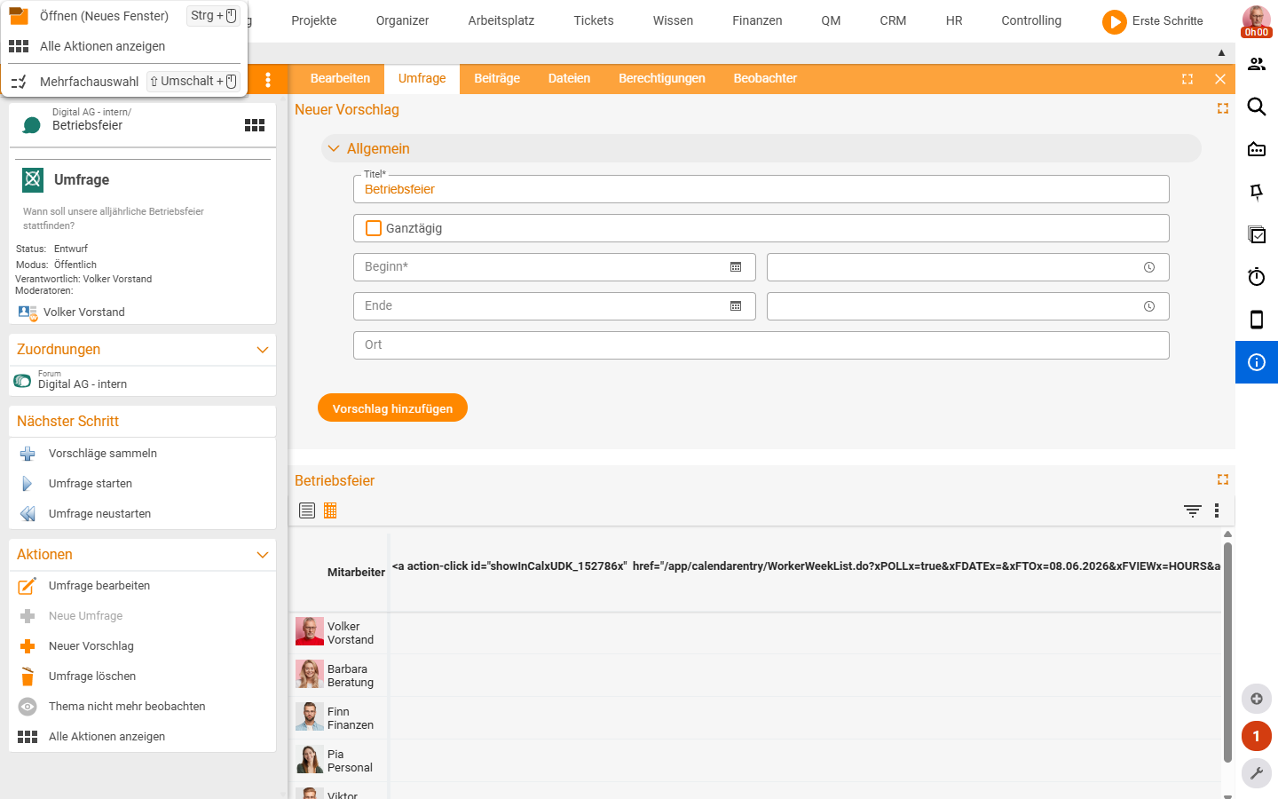The image size is (1278, 799).
Task: Click the vertical scrollbar of participant table
Action: [x=1227, y=652]
